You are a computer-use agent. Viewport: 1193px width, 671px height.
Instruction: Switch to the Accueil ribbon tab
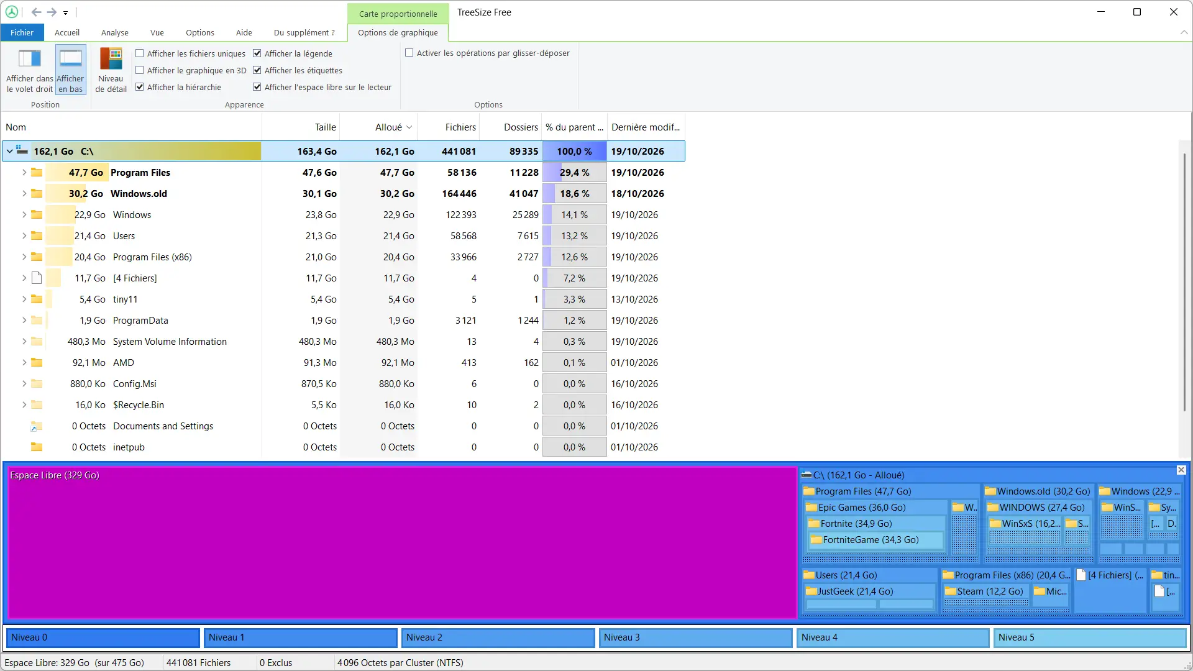(x=67, y=32)
